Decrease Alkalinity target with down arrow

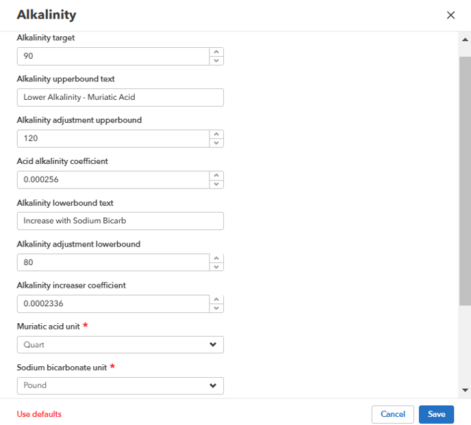pos(216,61)
